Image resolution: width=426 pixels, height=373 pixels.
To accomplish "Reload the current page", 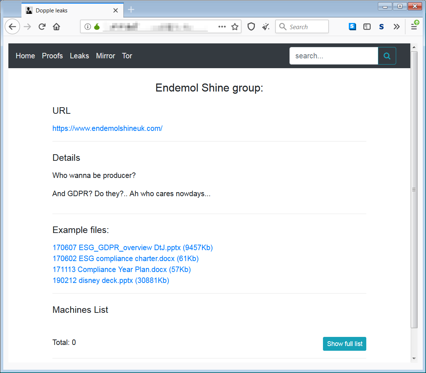I will [42, 27].
